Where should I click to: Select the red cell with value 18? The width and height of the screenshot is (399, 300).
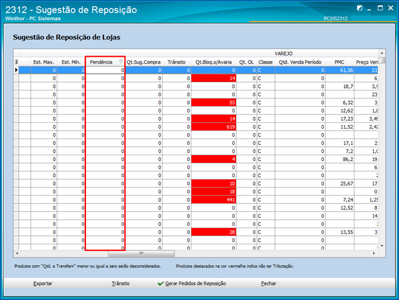click(213, 191)
